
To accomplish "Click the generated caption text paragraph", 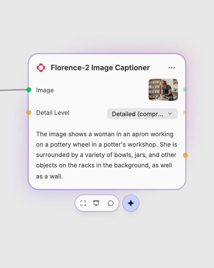I will coord(107,155).
